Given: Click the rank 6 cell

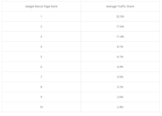Looking at the screenshot, I should click(41, 67).
